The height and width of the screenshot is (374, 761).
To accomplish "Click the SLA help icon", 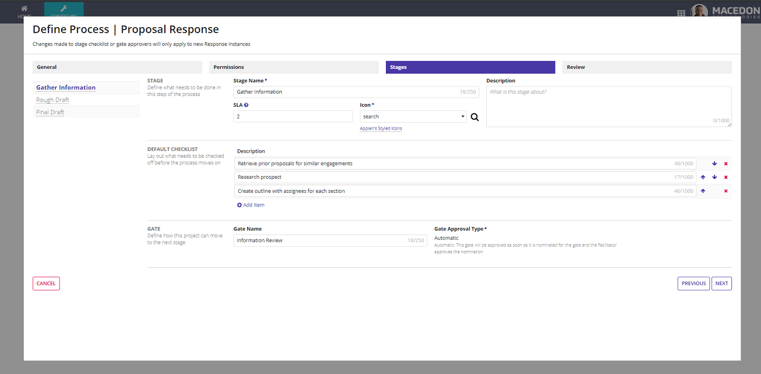I will click(246, 105).
